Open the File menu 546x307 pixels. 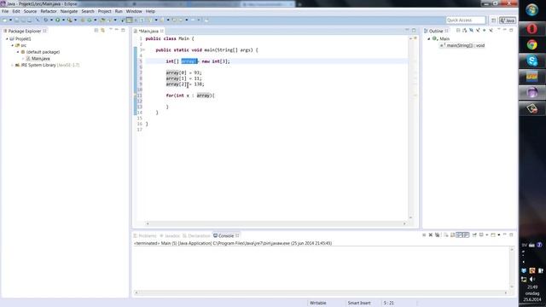(x=5, y=11)
